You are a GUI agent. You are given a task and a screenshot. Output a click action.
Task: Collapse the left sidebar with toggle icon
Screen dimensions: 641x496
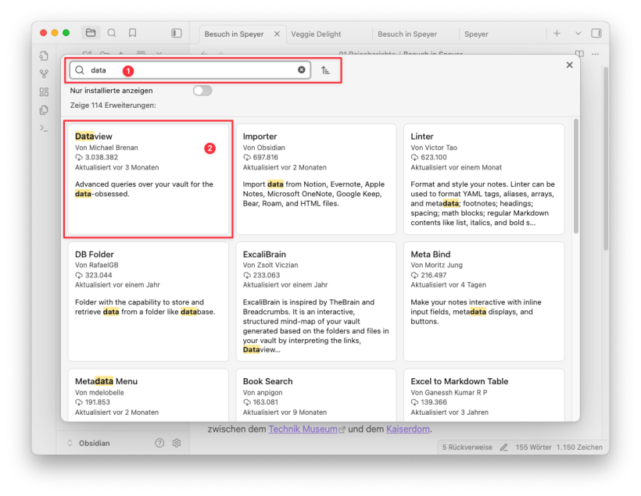(177, 34)
